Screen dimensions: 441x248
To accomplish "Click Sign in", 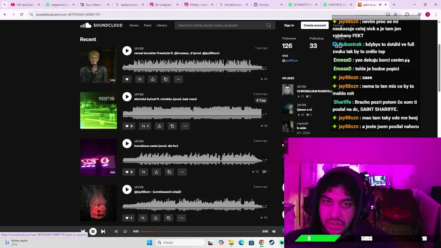I will pyautogui.click(x=289, y=25).
